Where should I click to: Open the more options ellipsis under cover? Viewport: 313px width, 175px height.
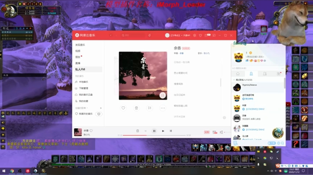click(163, 108)
